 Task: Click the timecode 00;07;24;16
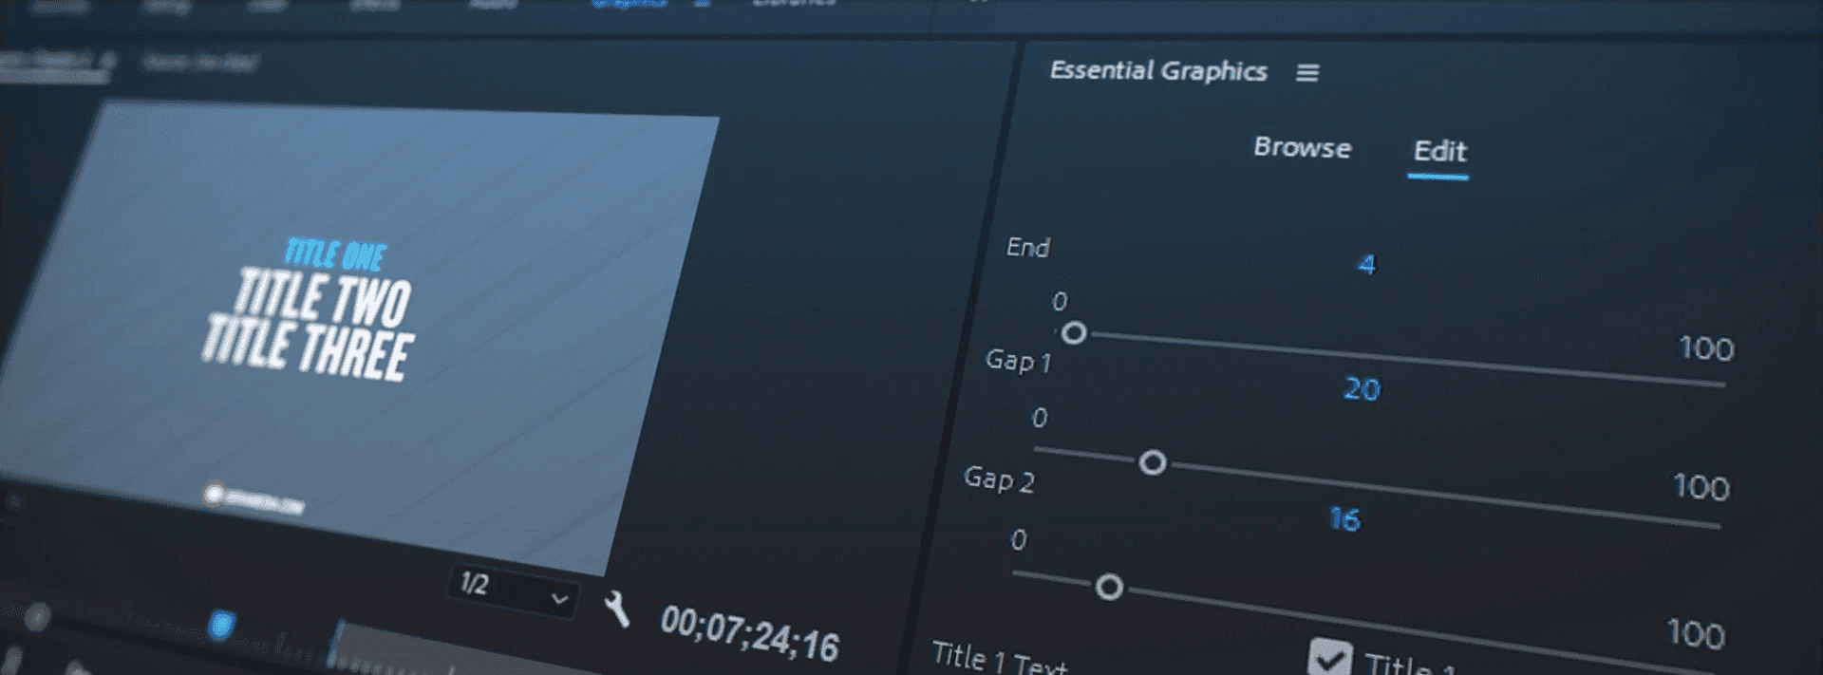(749, 635)
